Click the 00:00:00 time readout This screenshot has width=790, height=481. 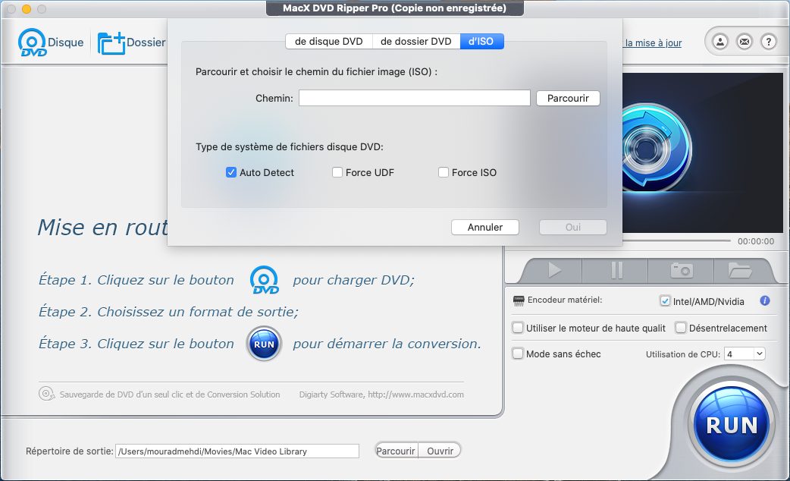(756, 241)
